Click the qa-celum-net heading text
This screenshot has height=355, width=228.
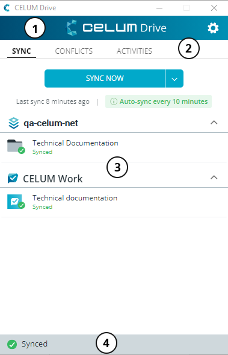[x=51, y=123]
